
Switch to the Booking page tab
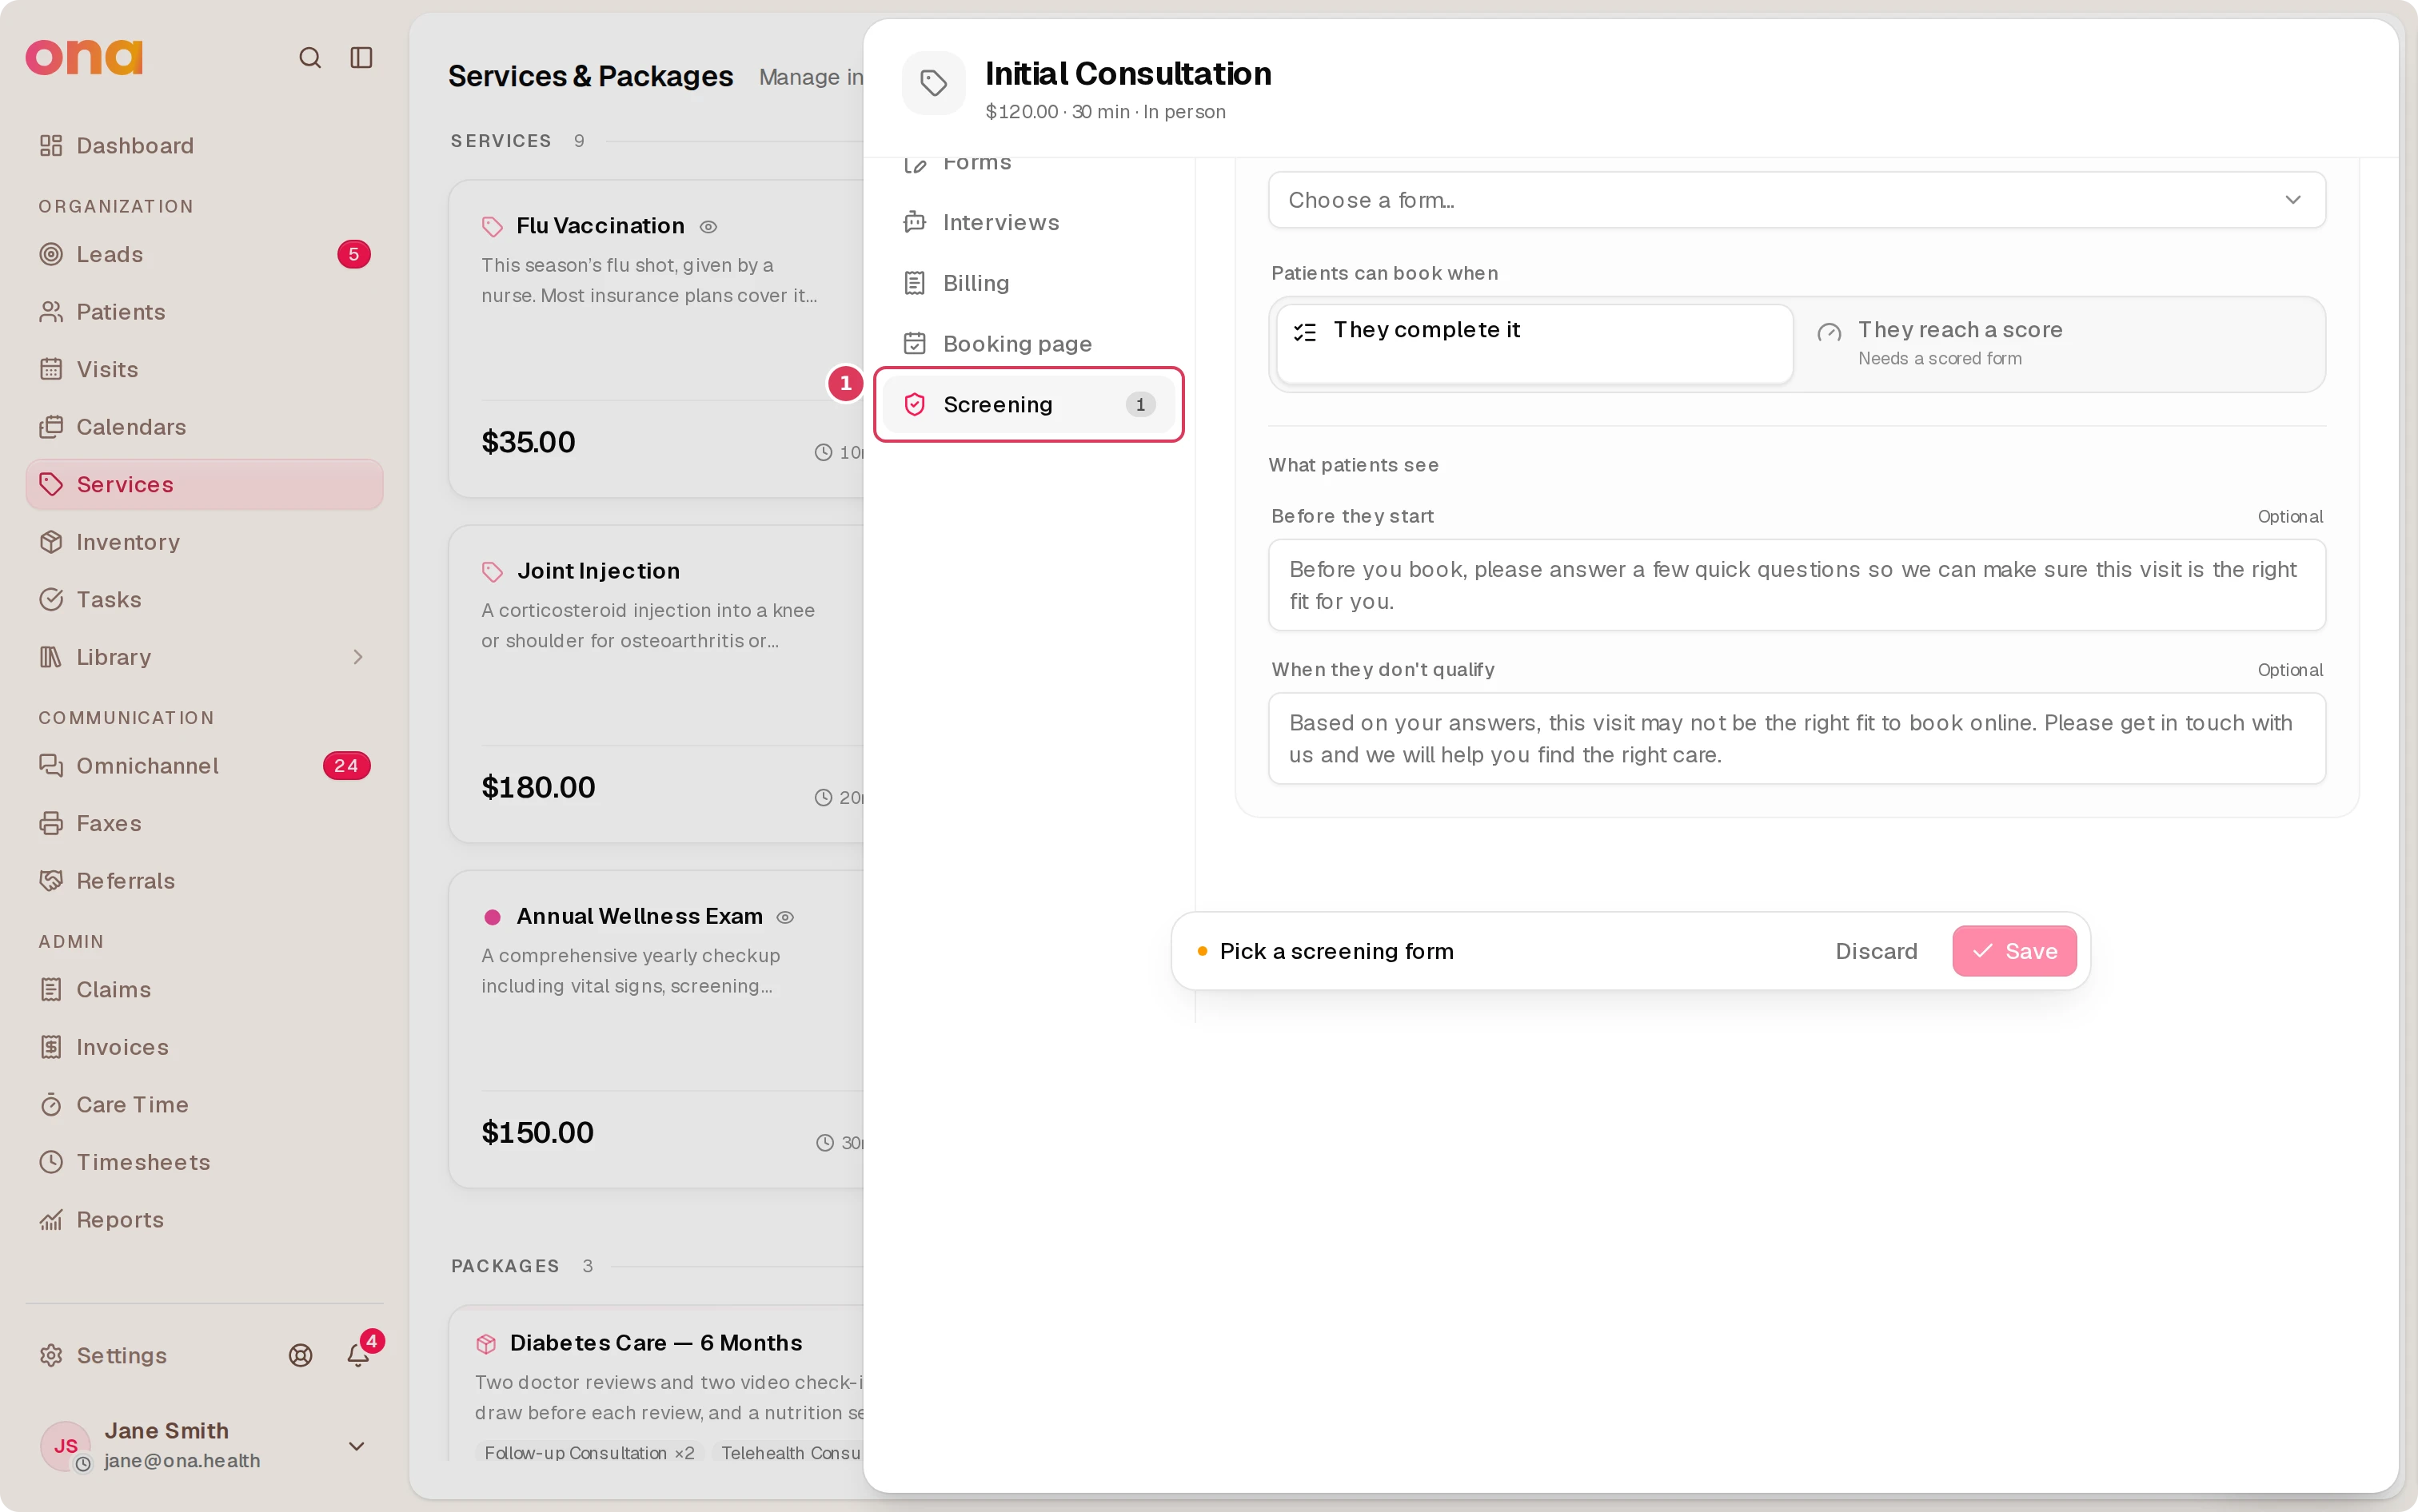(x=1028, y=344)
